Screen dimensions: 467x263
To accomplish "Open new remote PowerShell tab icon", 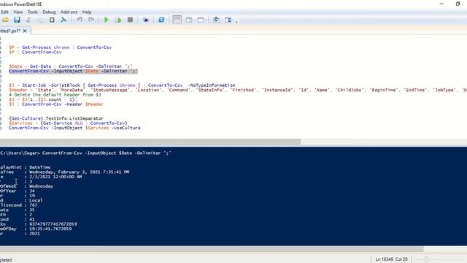I will (146, 20).
